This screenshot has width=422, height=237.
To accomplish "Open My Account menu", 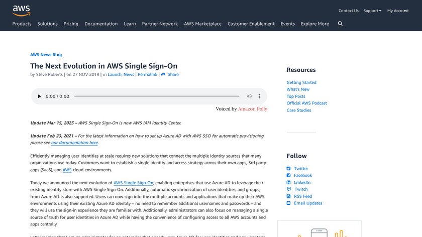I will click(x=398, y=11).
